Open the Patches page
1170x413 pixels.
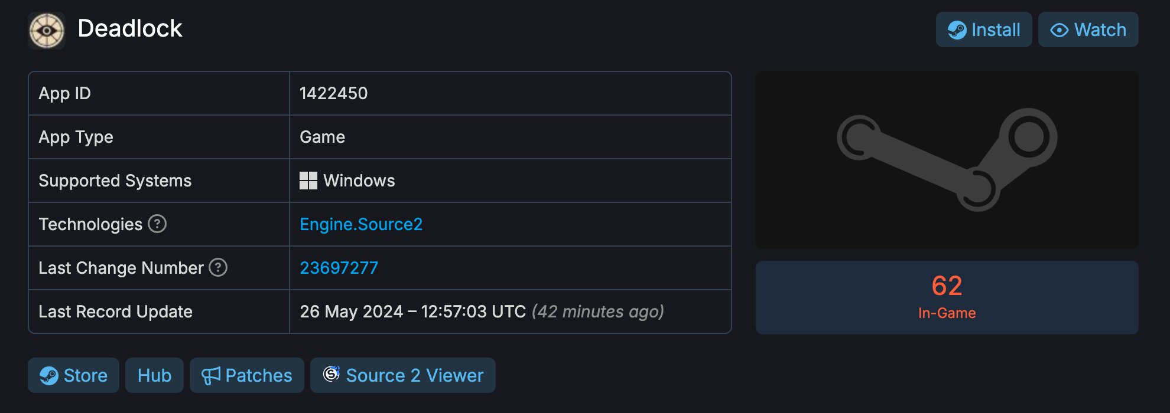[x=247, y=375]
